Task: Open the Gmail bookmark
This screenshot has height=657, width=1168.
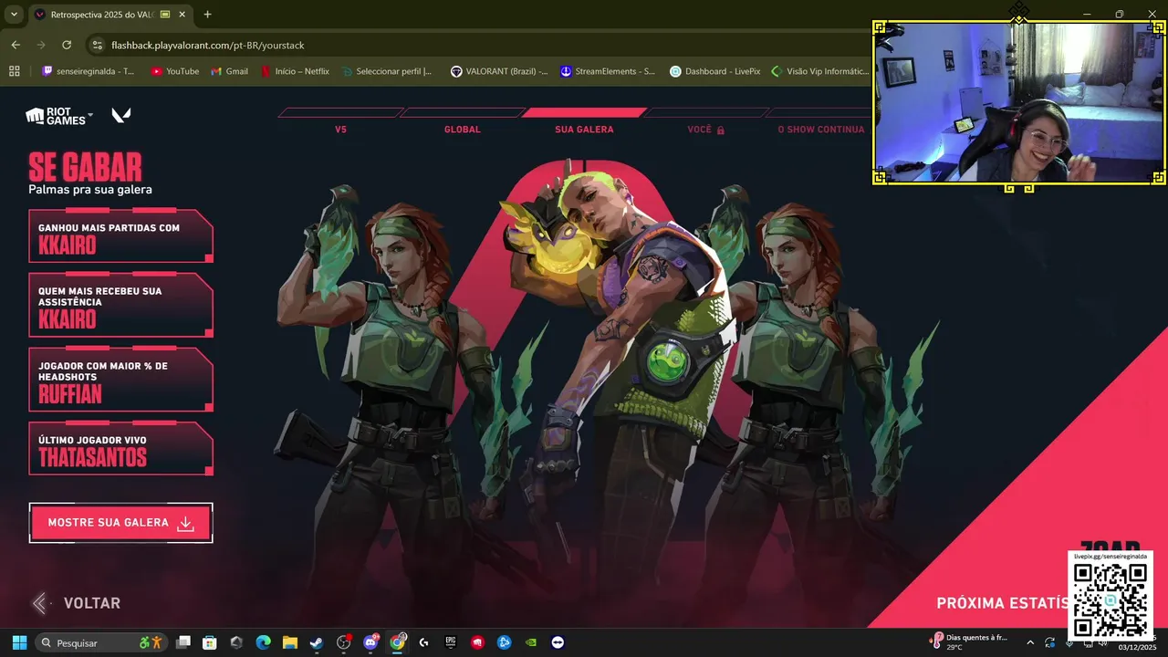Action: point(229,71)
